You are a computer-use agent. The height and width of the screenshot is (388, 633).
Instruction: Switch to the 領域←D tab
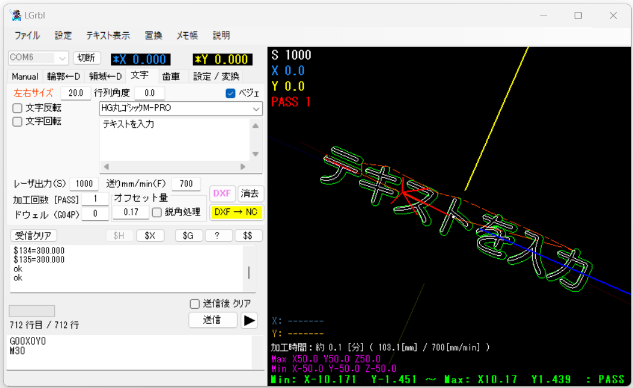pyautogui.click(x=105, y=77)
